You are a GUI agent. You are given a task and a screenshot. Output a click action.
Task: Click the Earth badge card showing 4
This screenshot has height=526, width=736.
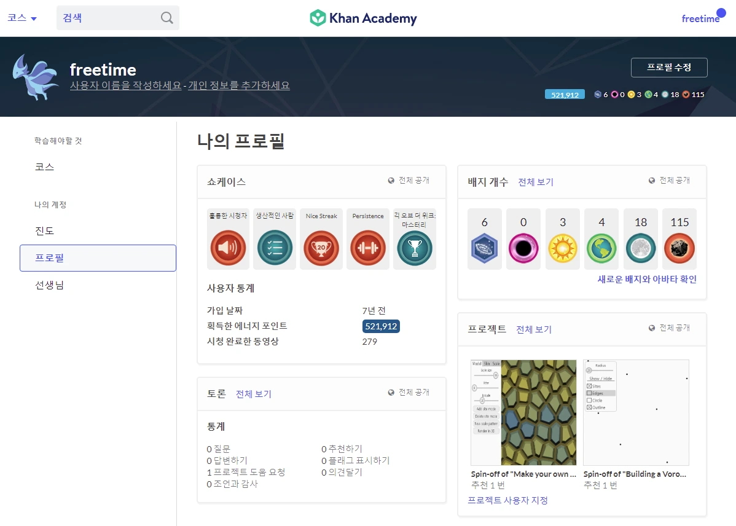[x=601, y=238]
